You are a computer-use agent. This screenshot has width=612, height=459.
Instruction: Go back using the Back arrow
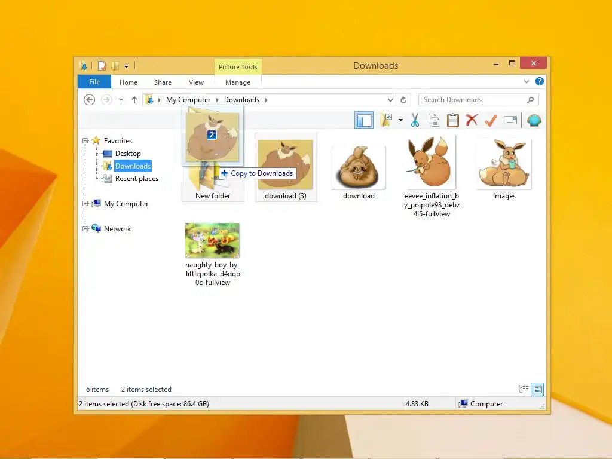click(90, 100)
